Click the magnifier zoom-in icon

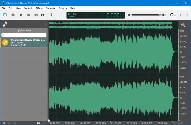(183, 25)
